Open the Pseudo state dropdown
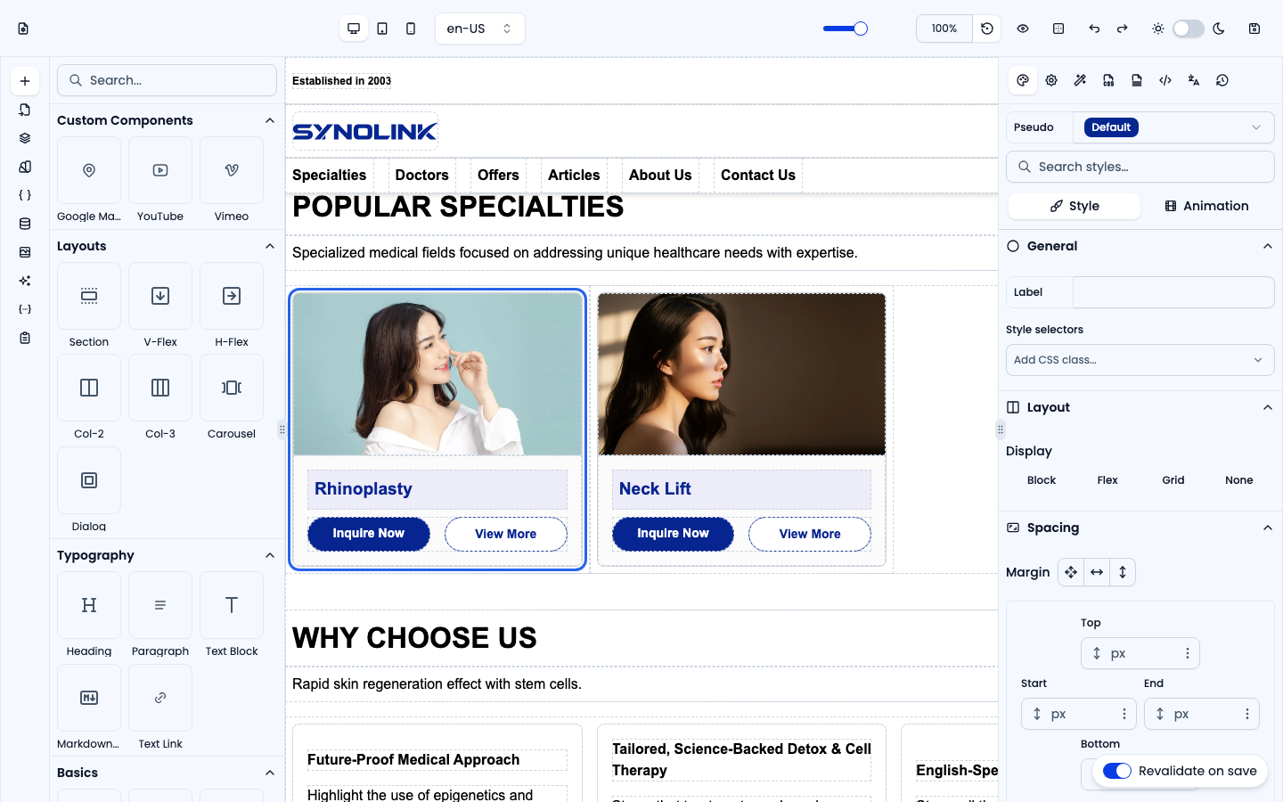The image size is (1283, 802). coord(1173,127)
